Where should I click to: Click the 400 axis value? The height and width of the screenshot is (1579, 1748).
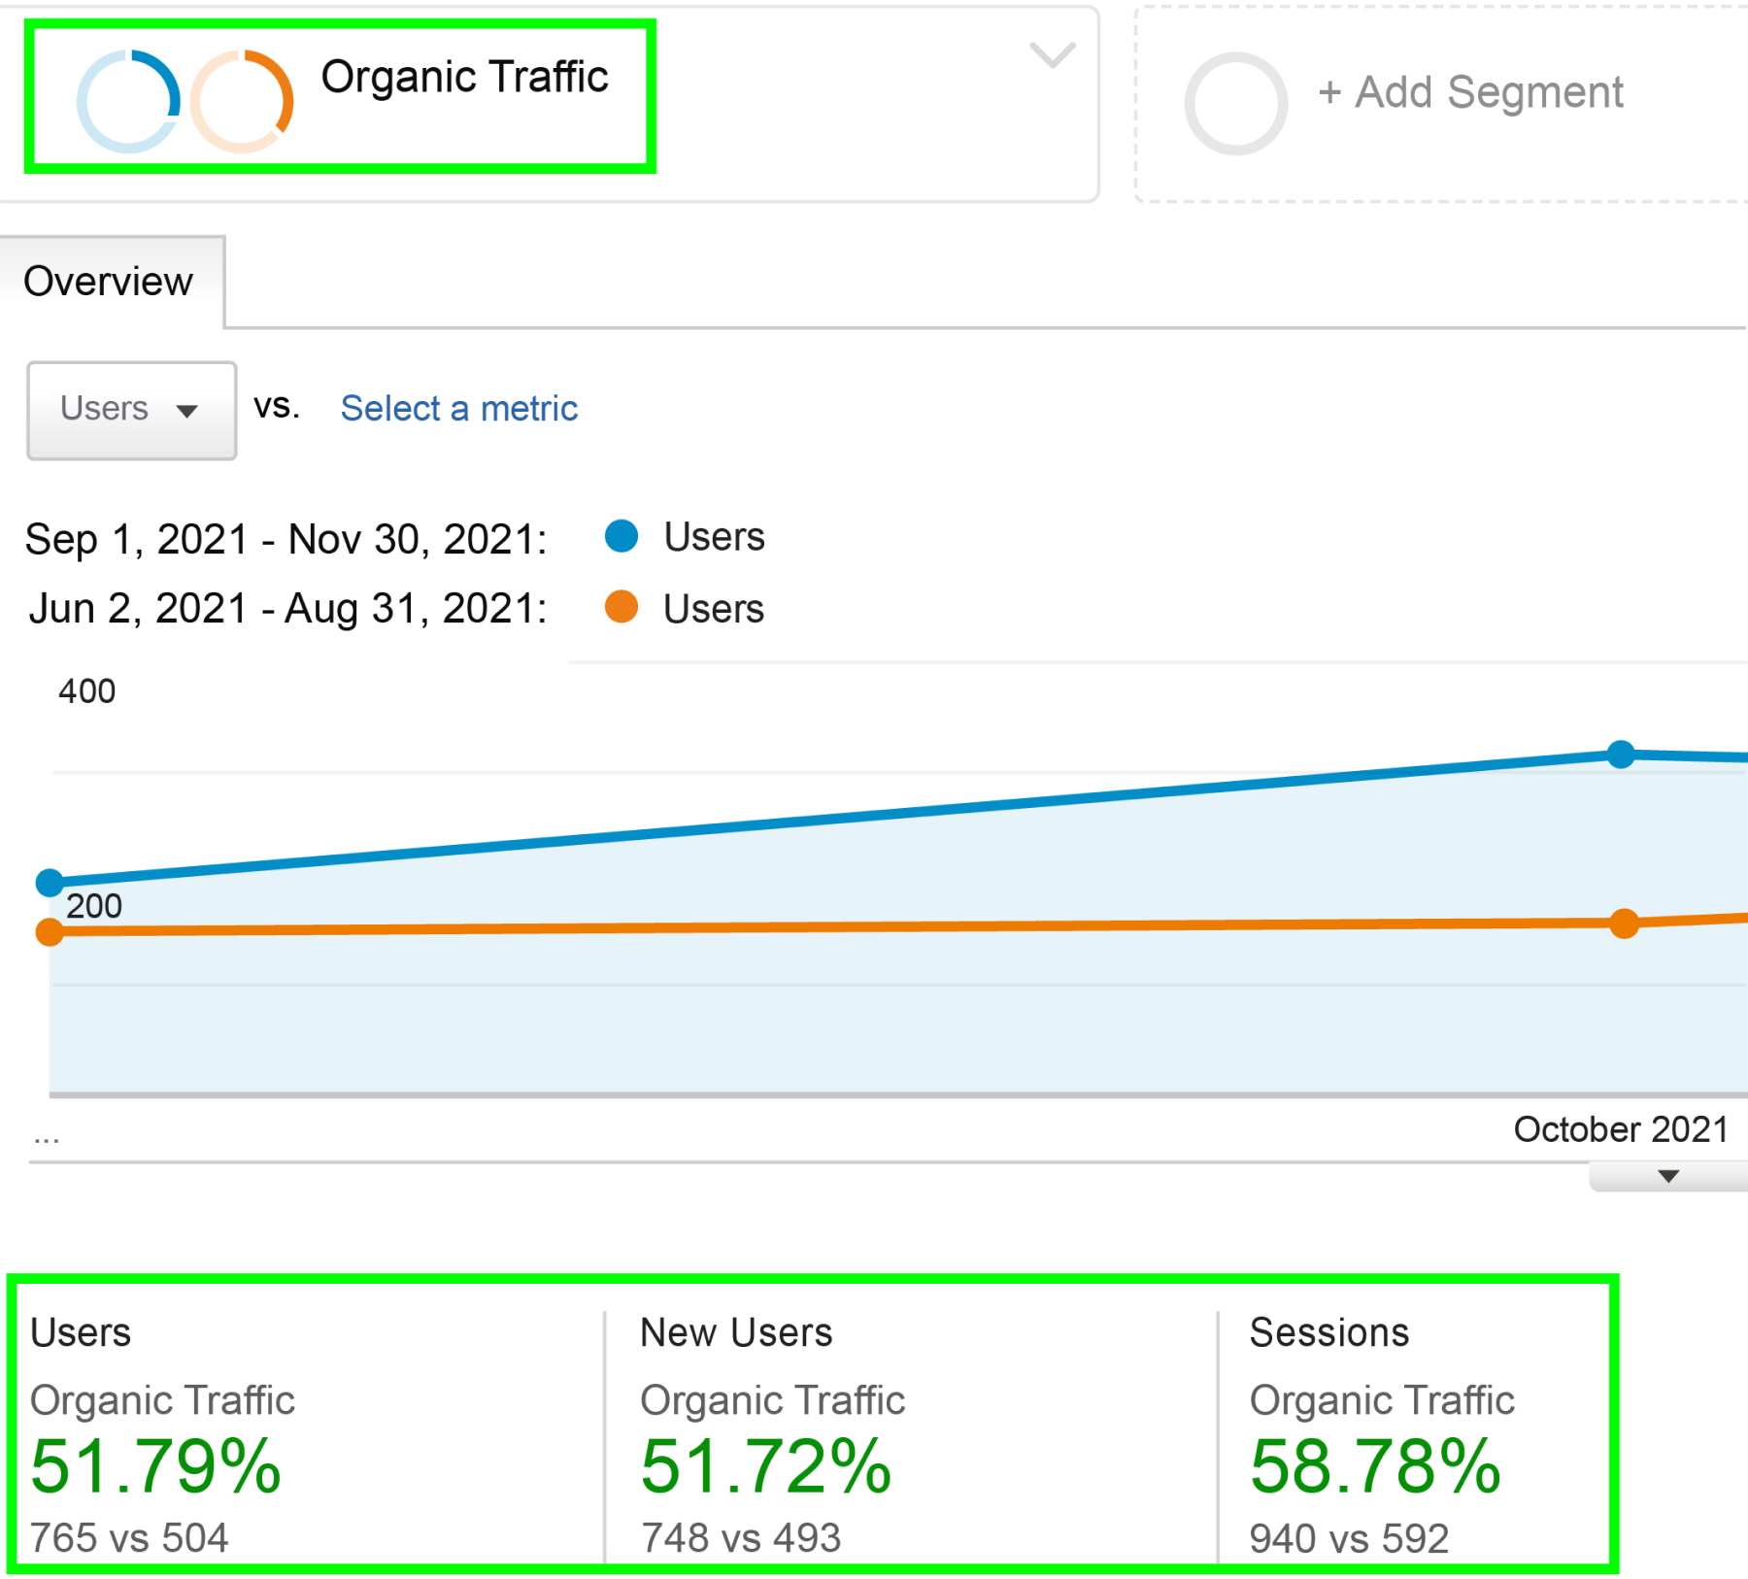[87, 691]
